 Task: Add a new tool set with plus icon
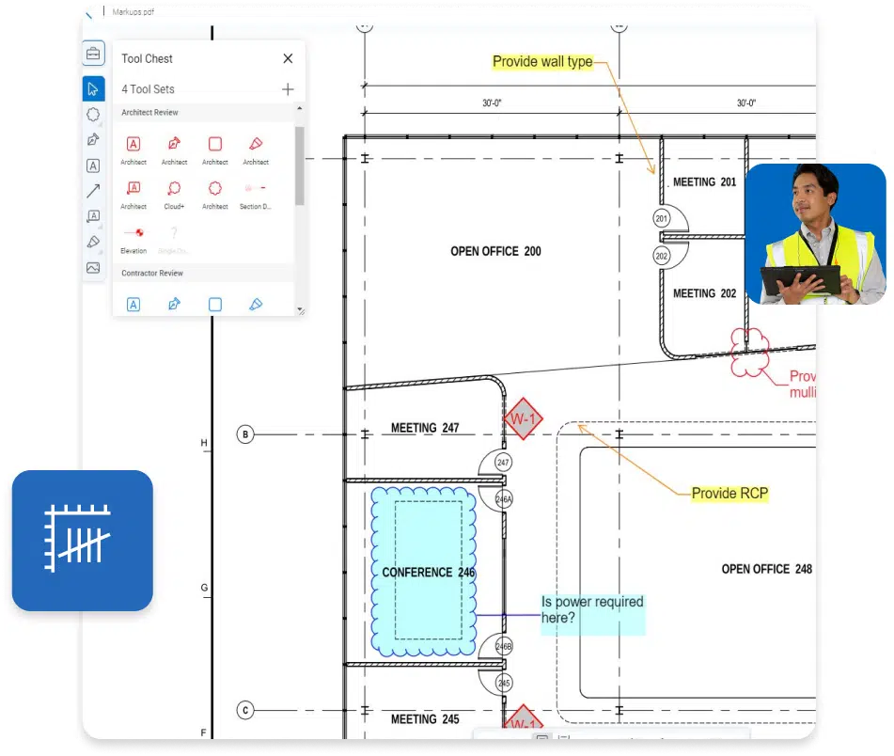(288, 89)
